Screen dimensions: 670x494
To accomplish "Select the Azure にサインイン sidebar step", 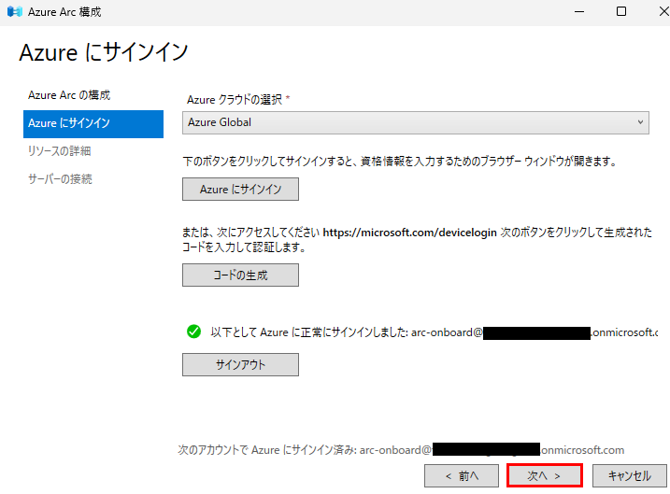I will click(x=93, y=124).
